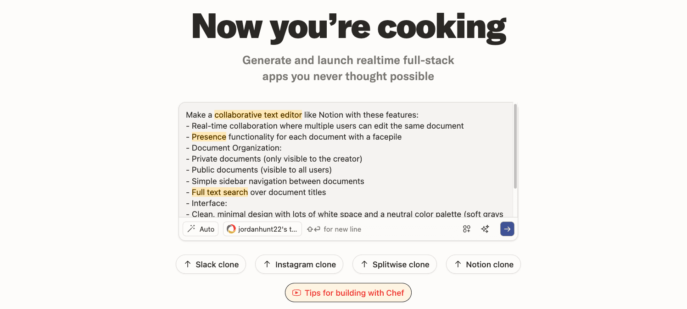The height and width of the screenshot is (309, 687).
Task: Open the jordanhunt22's team selector
Action: [x=263, y=229]
